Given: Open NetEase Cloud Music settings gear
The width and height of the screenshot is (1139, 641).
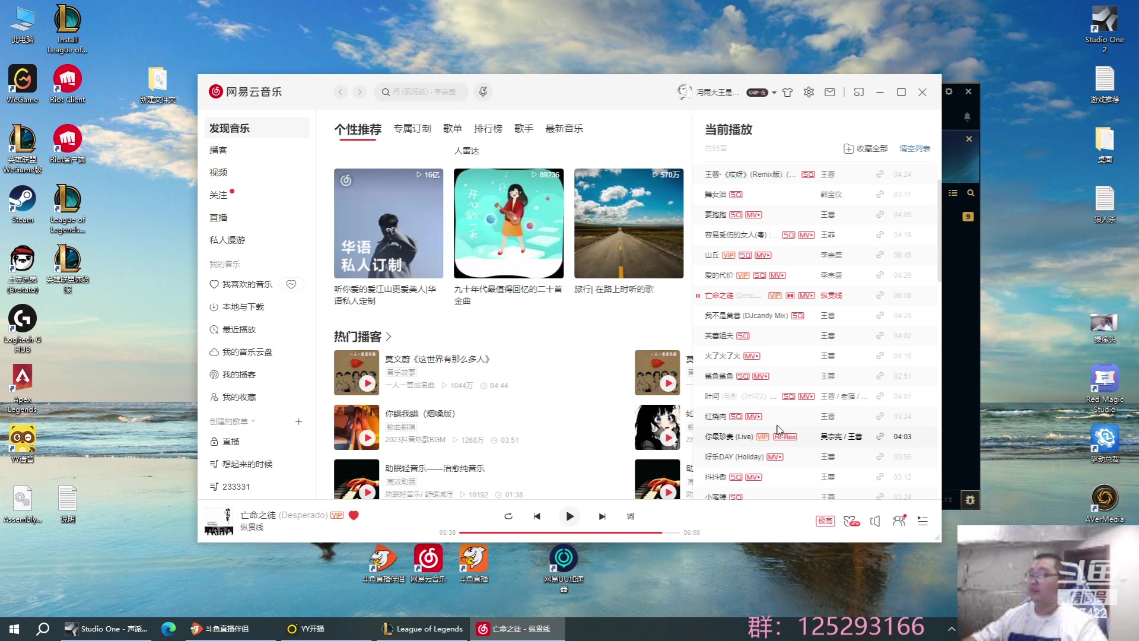Looking at the screenshot, I should [809, 93].
